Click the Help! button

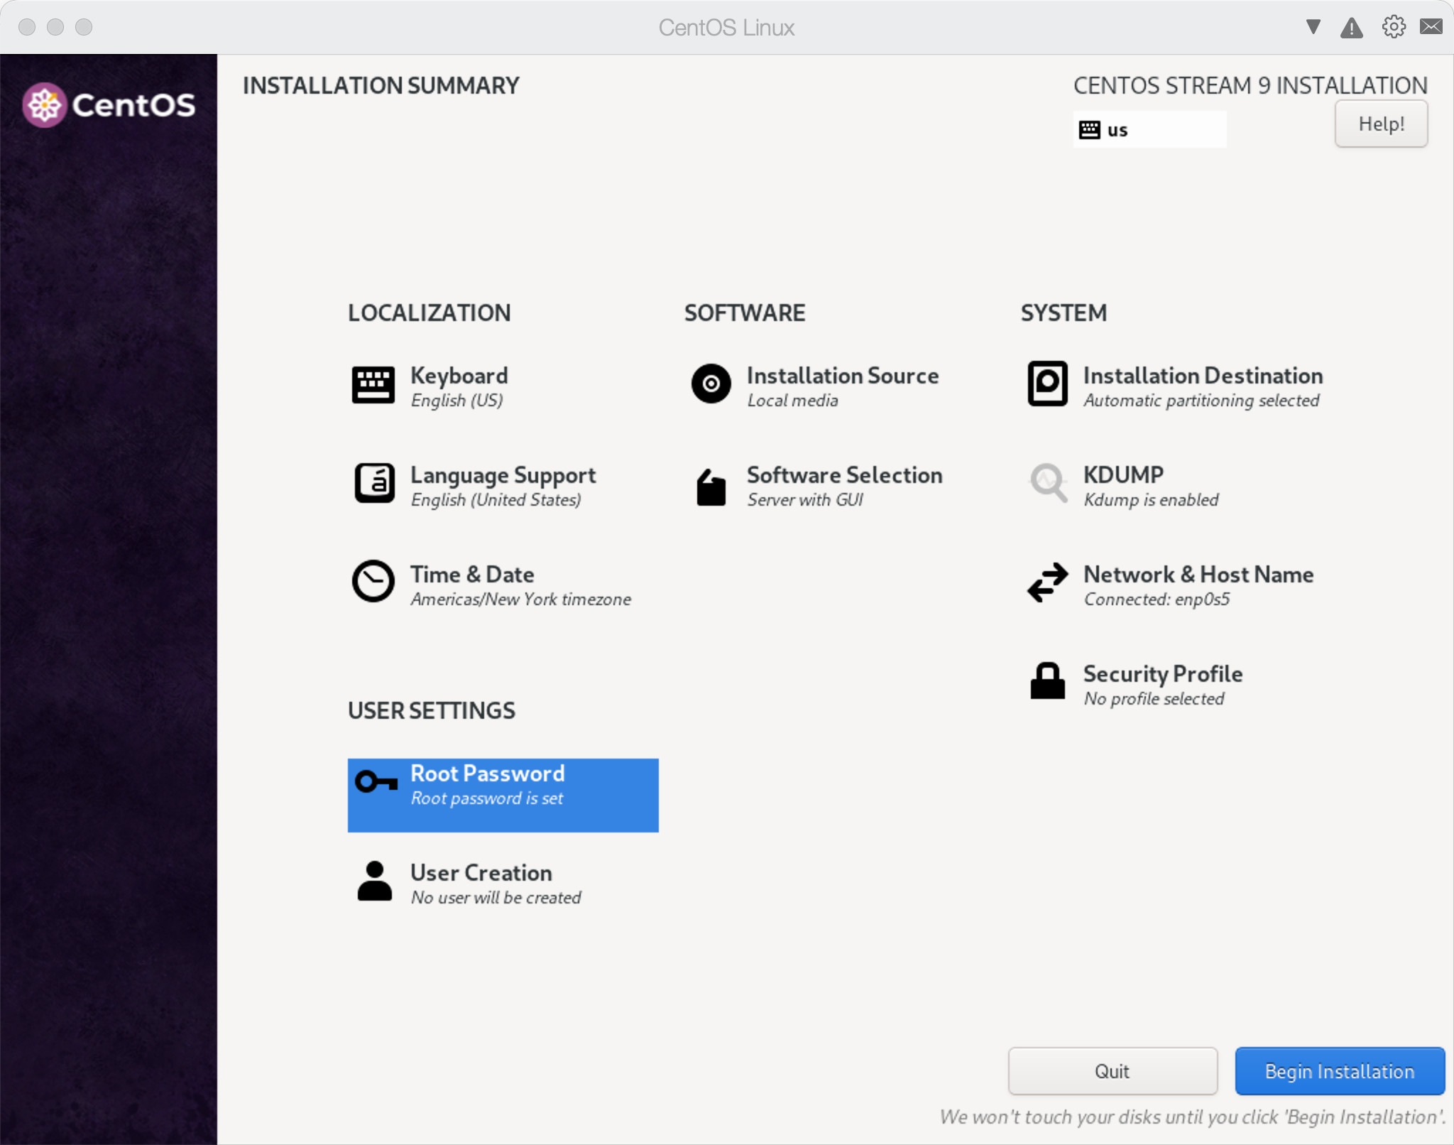pos(1380,124)
